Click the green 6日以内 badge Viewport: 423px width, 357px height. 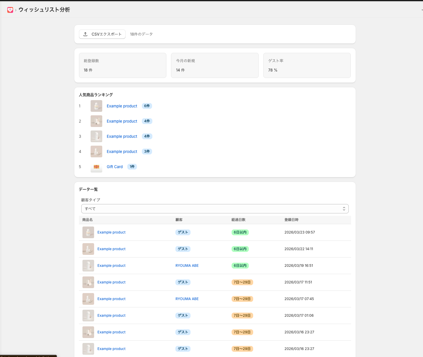click(240, 232)
